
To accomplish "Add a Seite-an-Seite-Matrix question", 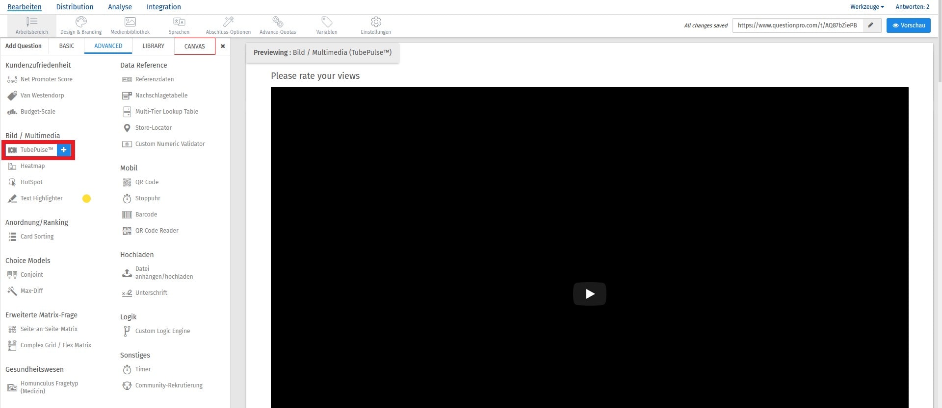I will 43,329.
